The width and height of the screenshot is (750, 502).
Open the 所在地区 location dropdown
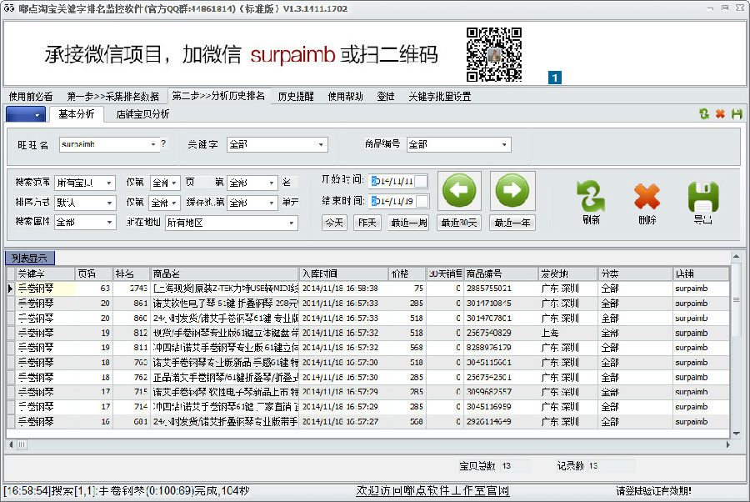point(292,223)
